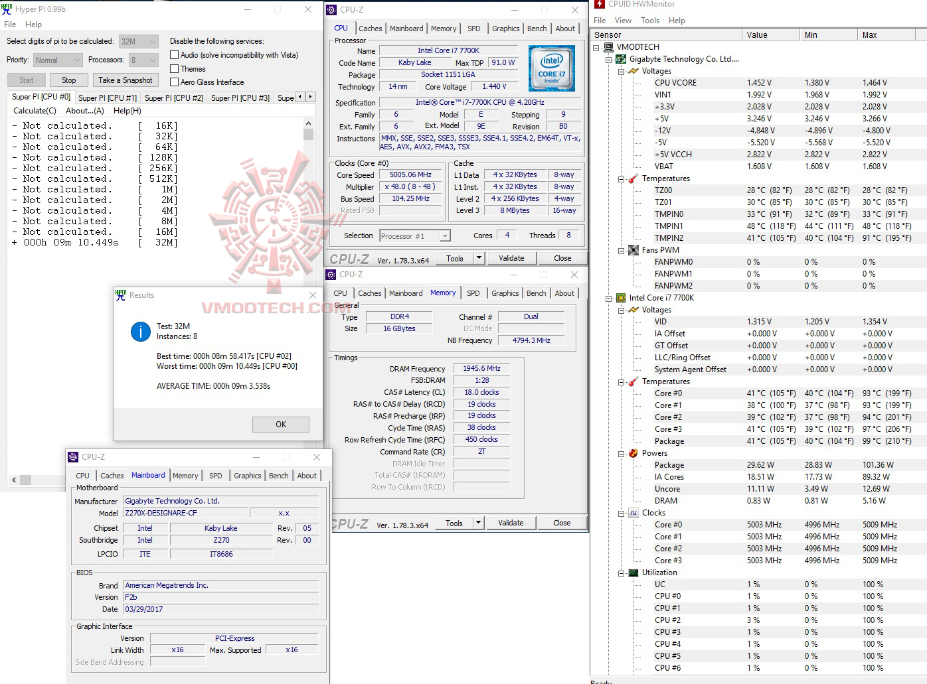Click OK in the Results dialog

coord(281,425)
